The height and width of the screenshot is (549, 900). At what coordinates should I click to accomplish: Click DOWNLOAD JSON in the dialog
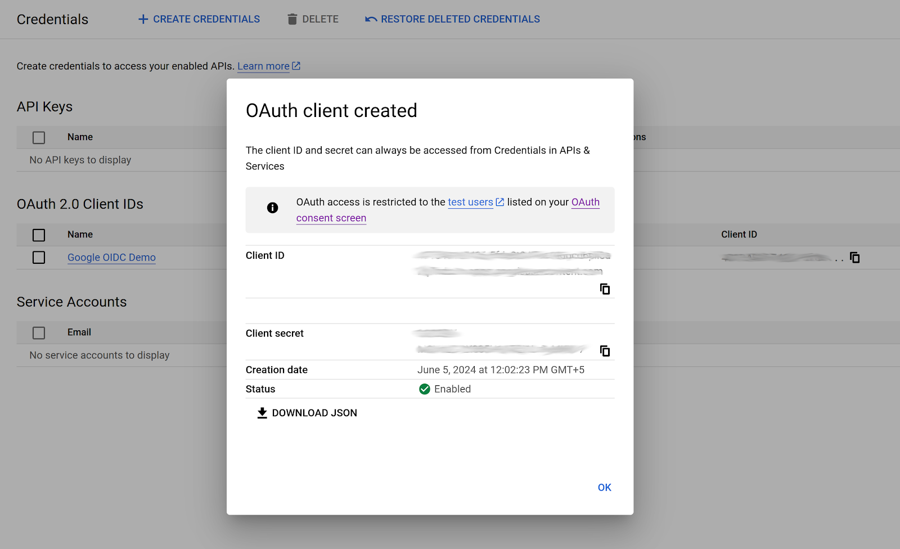307,412
